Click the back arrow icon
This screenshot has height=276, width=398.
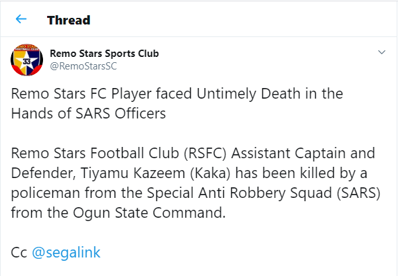[21, 19]
